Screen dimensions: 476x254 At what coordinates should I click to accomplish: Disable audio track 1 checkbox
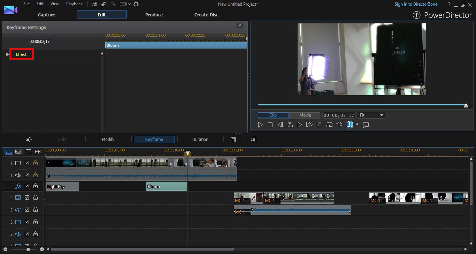point(27,175)
